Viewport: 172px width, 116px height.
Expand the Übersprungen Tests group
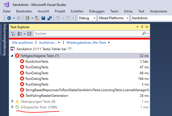(x=12, y=101)
